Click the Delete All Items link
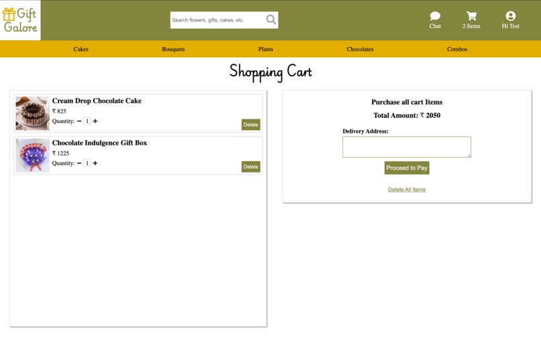This screenshot has width=541, height=338. pos(407,190)
